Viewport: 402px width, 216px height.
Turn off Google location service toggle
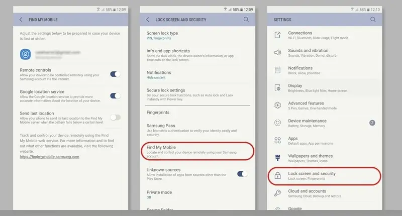(115, 96)
